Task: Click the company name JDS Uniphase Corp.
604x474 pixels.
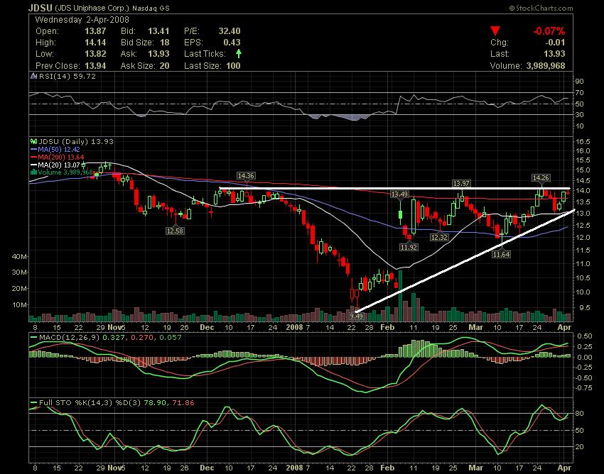Action: (x=92, y=8)
